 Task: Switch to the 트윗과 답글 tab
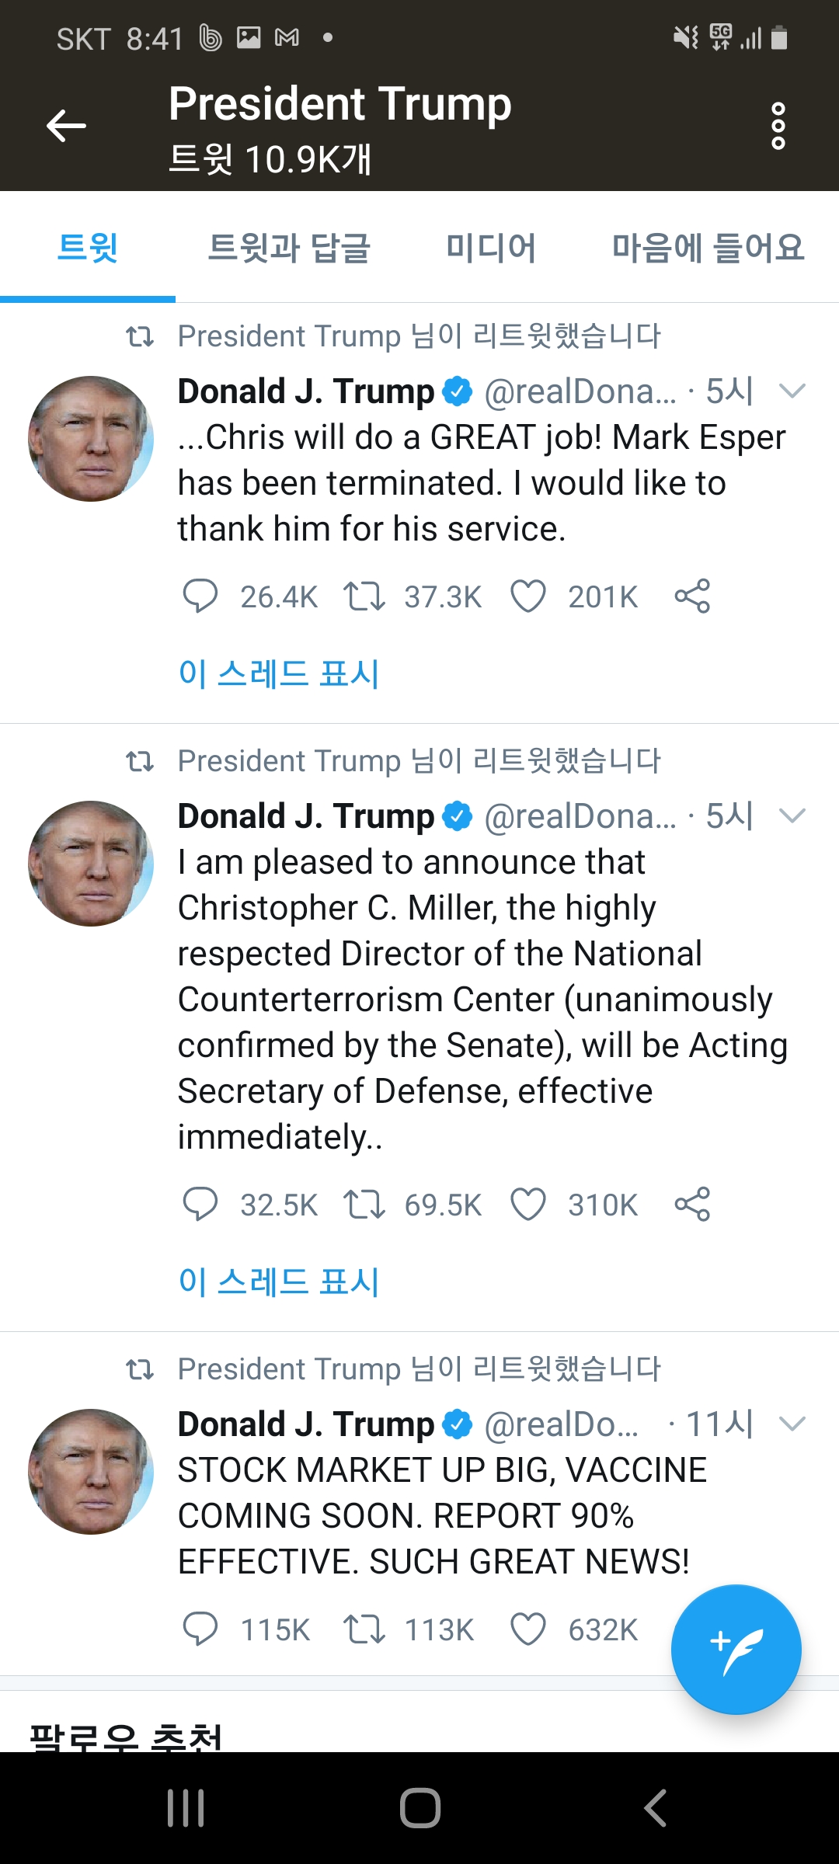click(289, 249)
